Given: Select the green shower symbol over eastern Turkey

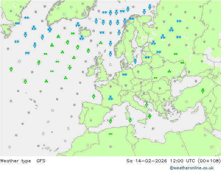Looking at the screenshot, I should point(203,90).
